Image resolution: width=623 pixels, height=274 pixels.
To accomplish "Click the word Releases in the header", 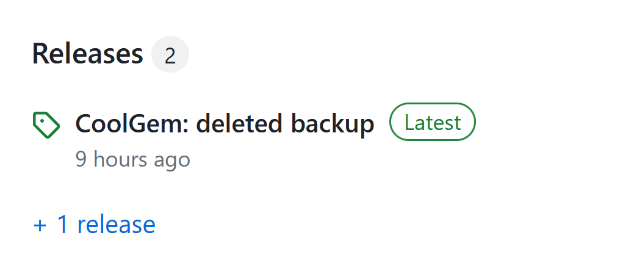I will (x=87, y=54).
